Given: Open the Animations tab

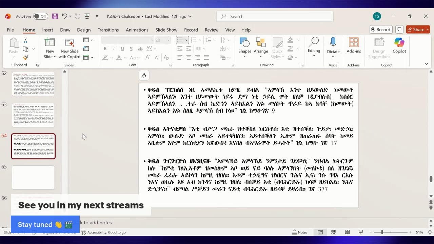Looking at the screenshot, I should [x=137, y=30].
